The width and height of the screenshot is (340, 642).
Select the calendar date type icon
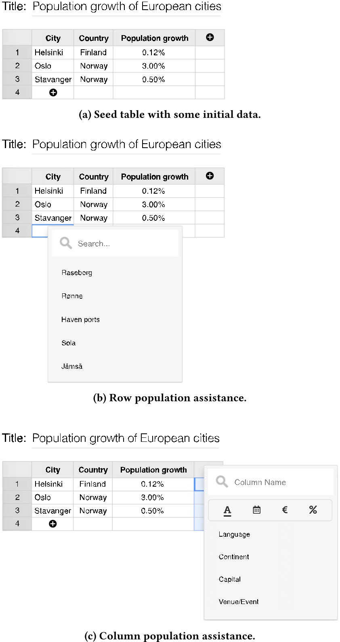[256, 510]
